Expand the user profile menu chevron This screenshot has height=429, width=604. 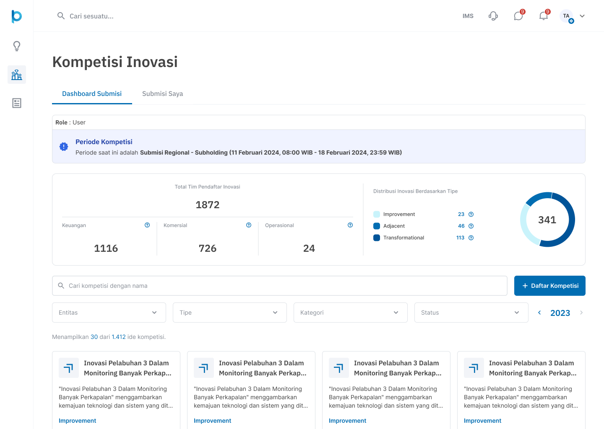582,16
